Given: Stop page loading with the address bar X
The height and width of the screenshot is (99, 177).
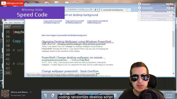Looking at the screenshot, I should [98, 10].
